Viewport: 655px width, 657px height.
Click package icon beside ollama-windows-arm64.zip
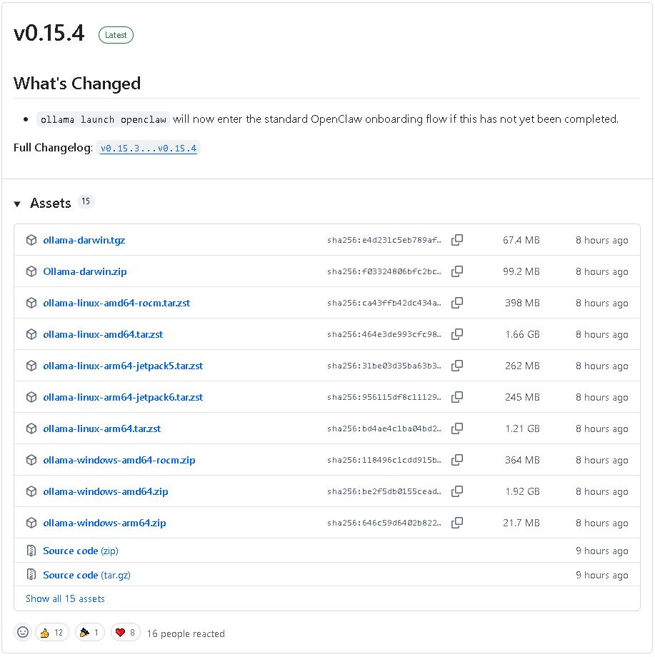pyautogui.click(x=31, y=523)
